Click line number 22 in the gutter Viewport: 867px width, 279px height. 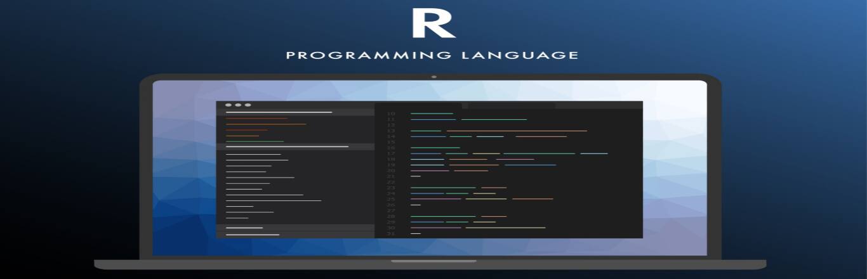click(x=390, y=182)
